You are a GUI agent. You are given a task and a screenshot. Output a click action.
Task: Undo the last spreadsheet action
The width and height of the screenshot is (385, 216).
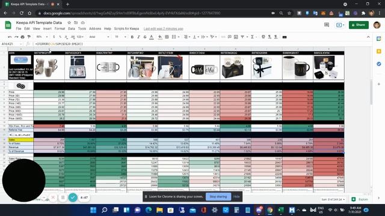pyautogui.click(x=10, y=37)
